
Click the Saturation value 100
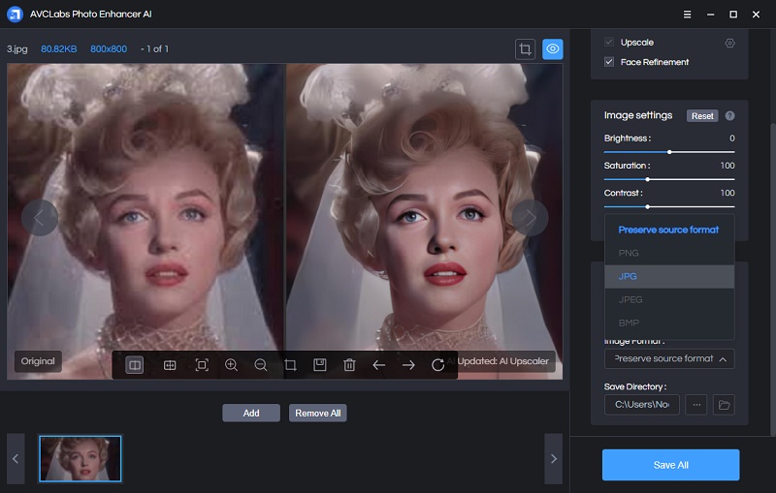727,166
